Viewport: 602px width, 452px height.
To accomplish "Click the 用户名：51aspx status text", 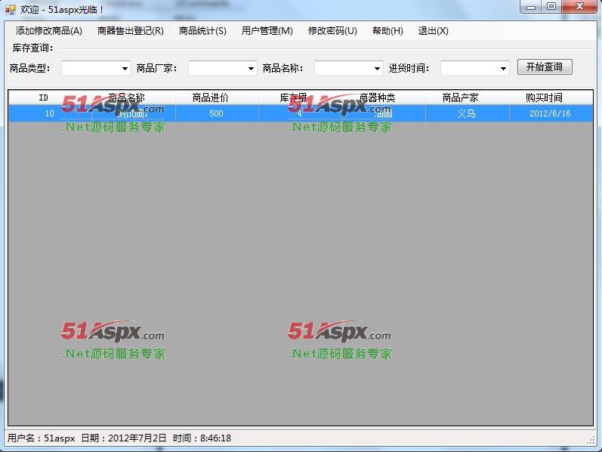I will tap(41, 438).
